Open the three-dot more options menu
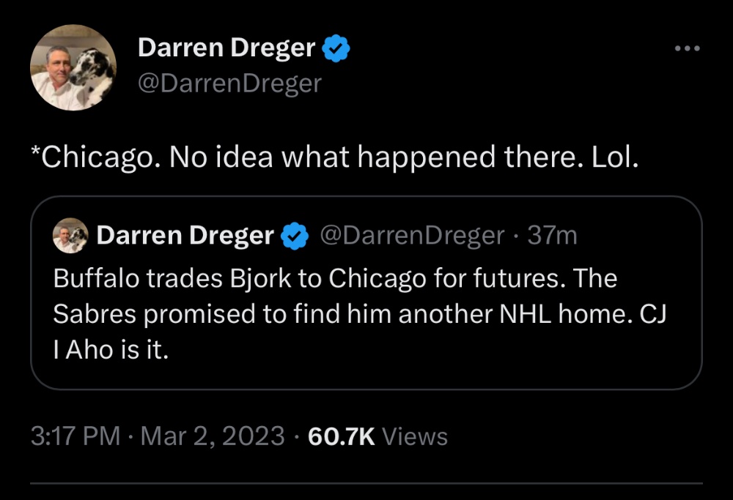 click(x=687, y=49)
